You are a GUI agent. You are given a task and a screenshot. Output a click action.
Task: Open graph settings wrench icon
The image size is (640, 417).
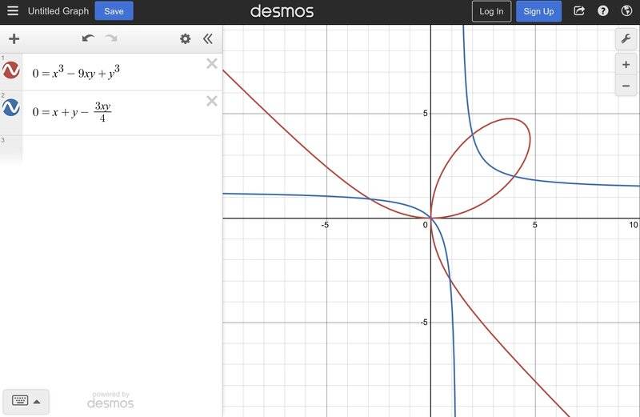tap(626, 39)
